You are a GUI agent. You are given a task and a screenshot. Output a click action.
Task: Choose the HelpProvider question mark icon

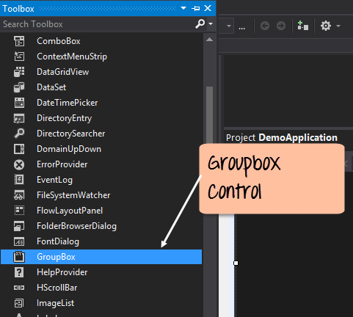(19, 272)
